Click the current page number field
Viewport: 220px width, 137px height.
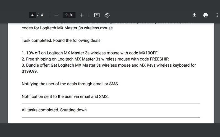pyautogui.click(x=32, y=15)
